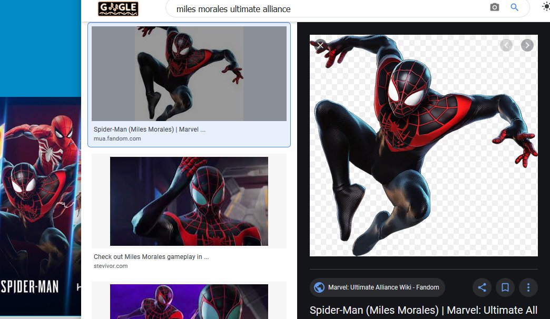Open the third partially visible purple thumbnail

(189, 302)
